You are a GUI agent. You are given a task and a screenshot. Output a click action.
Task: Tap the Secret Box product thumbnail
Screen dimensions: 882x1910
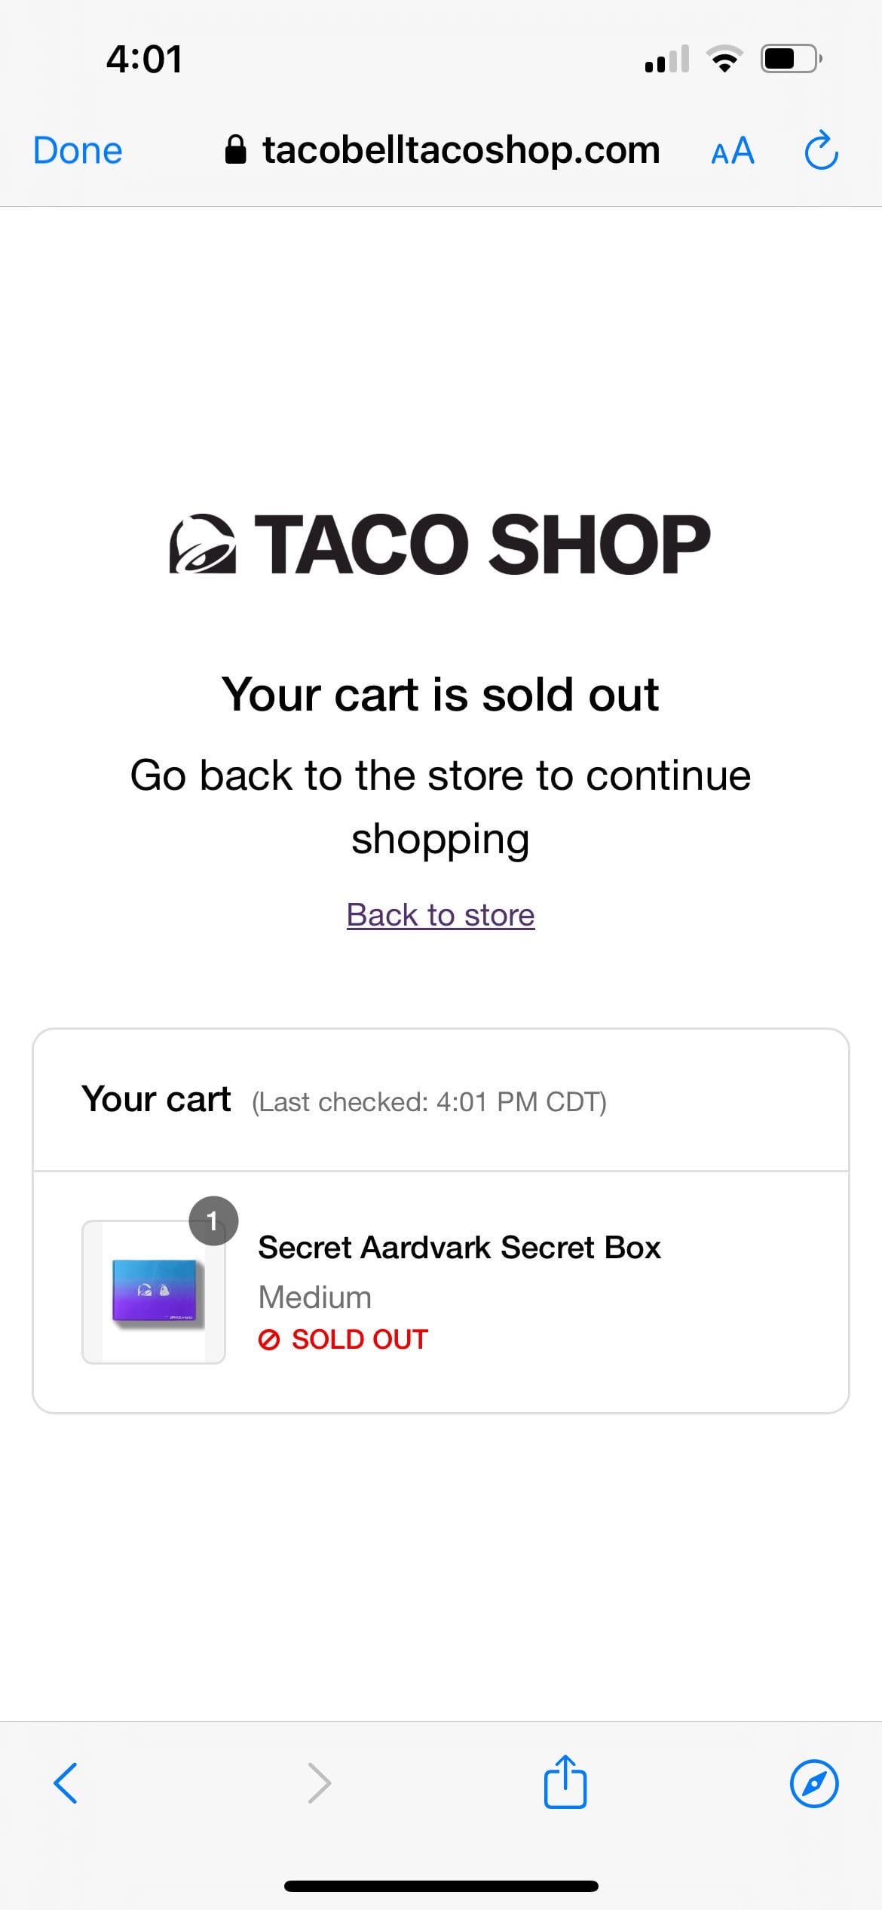coord(154,1292)
